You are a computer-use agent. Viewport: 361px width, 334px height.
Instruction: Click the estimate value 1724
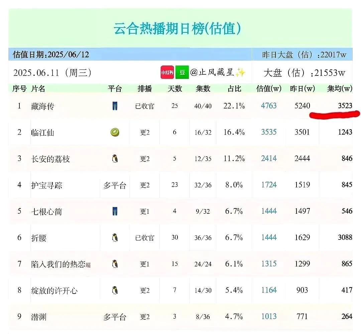(269, 185)
